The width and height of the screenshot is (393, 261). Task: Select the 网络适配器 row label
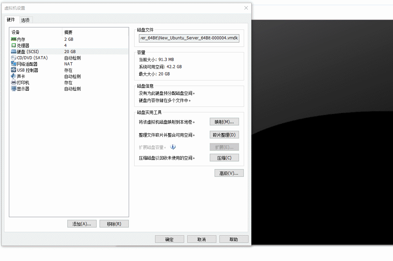click(x=27, y=64)
